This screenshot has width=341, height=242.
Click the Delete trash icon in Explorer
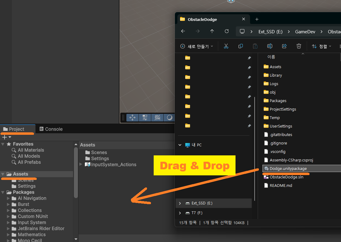tap(299, 46)
